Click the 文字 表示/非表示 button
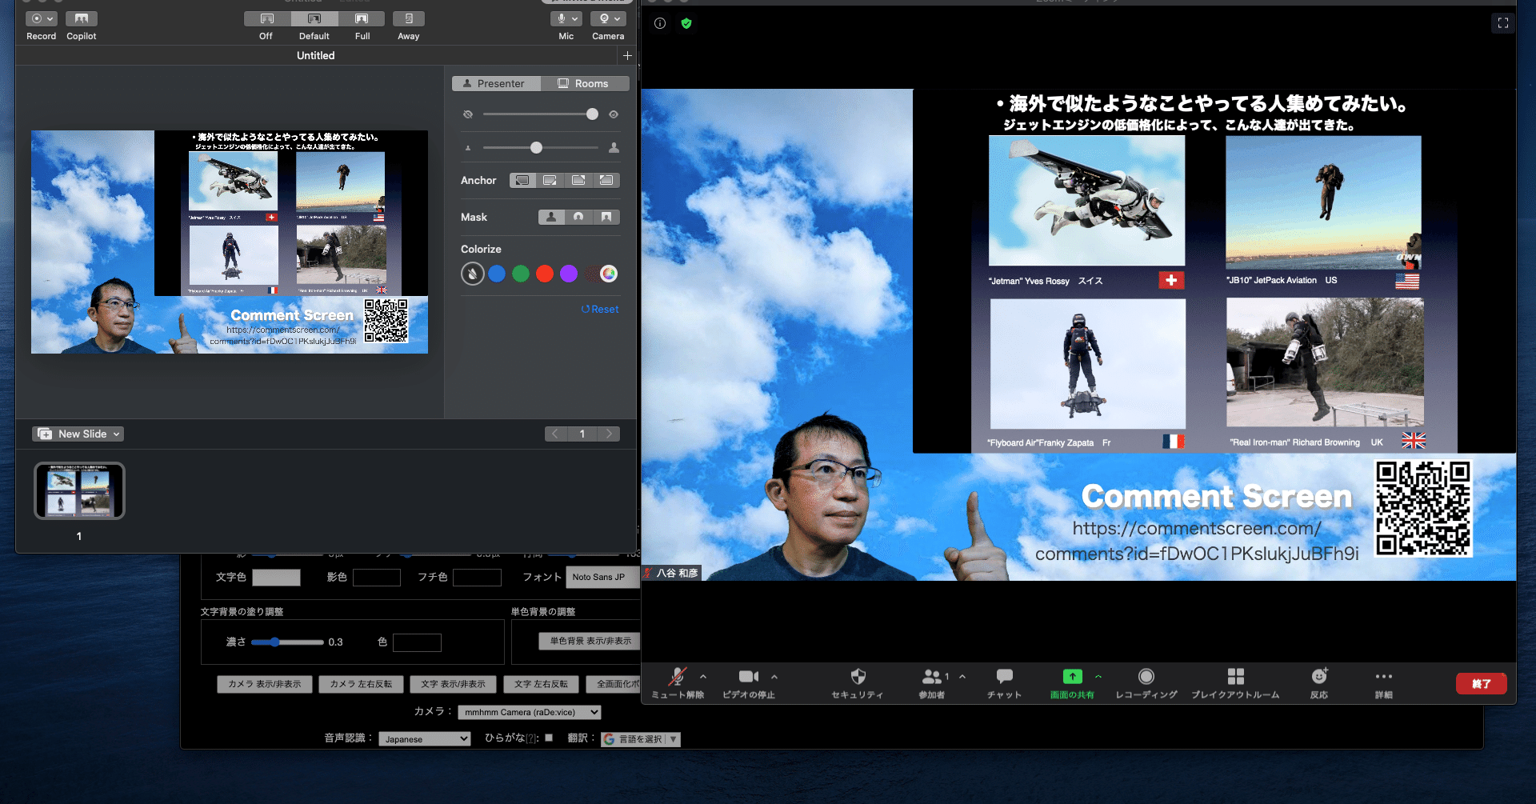1536x804 pixels. [453, 684]
